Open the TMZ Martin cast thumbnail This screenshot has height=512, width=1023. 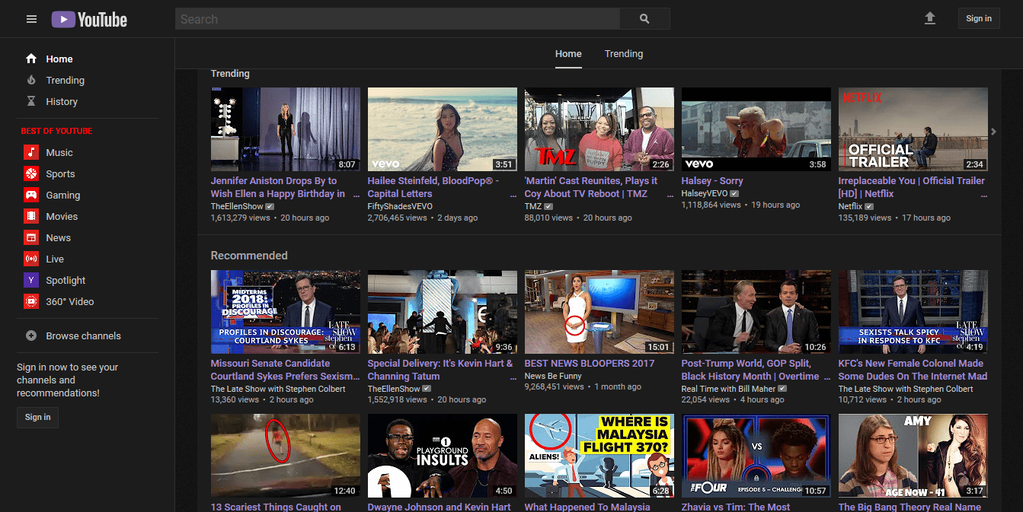[x=599, y=129]
